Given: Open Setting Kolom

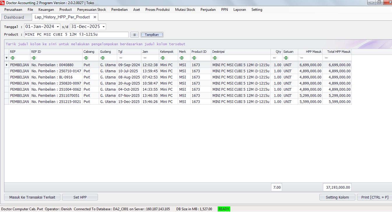Looking at the screenshot, I should [337, 197].
